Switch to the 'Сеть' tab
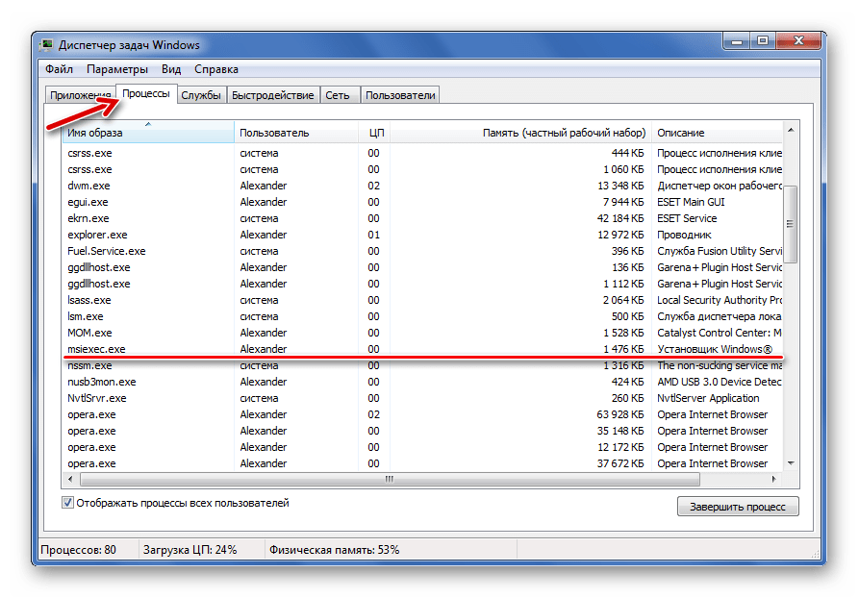The image size is (859, 598). (337, 95)
